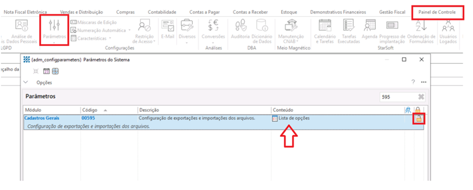Sort by the Conteúdo column header
This screenshot has width=473, height=190.
click(337, 110)
